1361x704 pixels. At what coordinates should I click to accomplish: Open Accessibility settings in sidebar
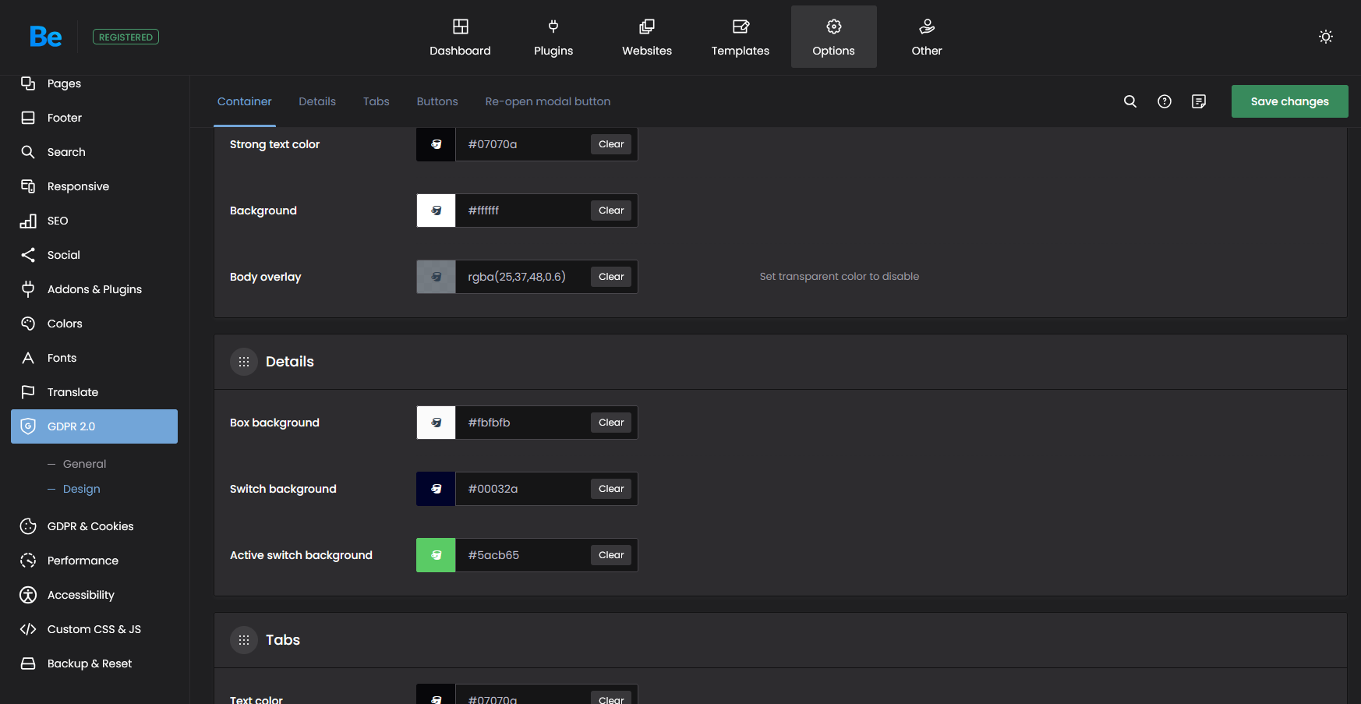coord(80,595)
